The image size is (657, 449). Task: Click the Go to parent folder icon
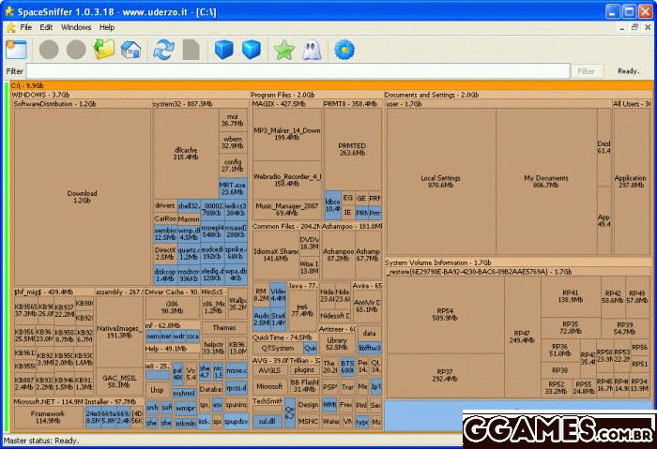click(x=103, y=49)
